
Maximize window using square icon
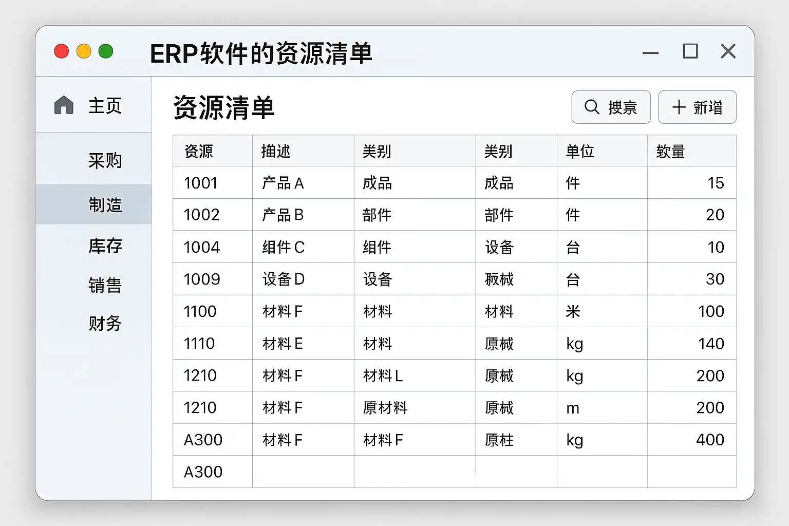click(690, 51)
